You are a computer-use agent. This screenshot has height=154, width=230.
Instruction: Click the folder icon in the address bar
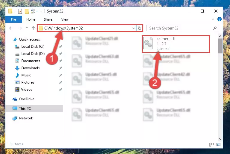pos(41,28)
